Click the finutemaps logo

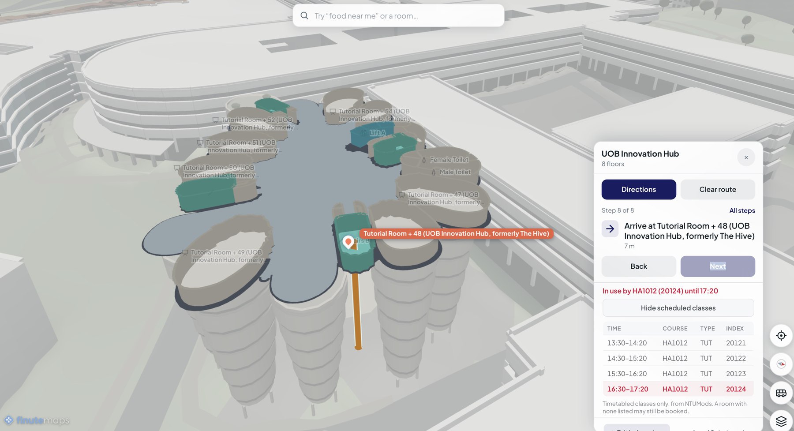37,420
